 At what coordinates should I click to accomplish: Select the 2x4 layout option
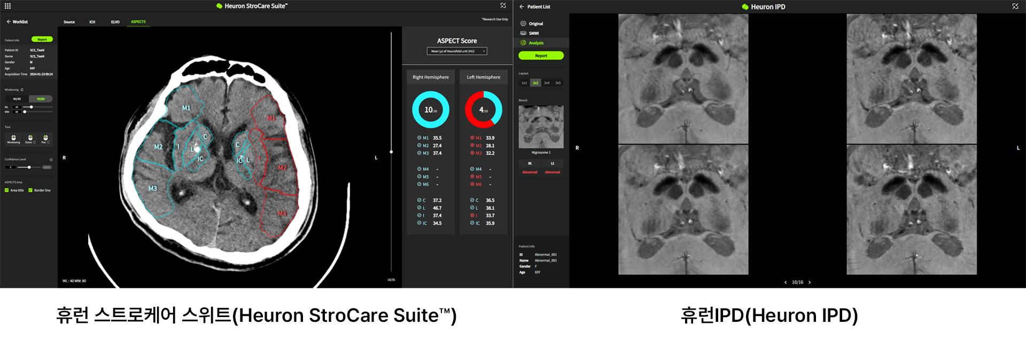(547, 83)
